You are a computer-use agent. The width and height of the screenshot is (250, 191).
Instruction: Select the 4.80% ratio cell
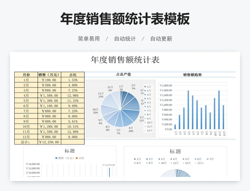tap(73, 85)
